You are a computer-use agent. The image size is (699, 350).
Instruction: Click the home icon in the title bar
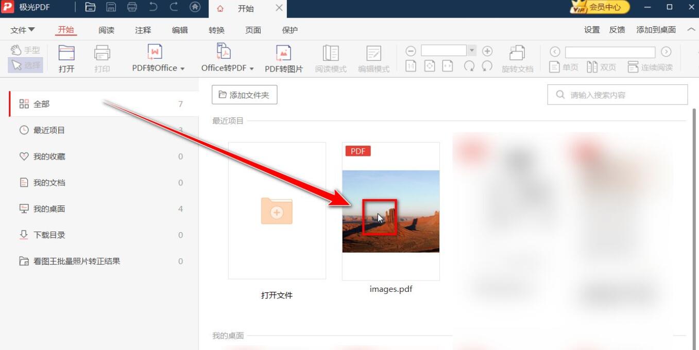pos(195,8)
